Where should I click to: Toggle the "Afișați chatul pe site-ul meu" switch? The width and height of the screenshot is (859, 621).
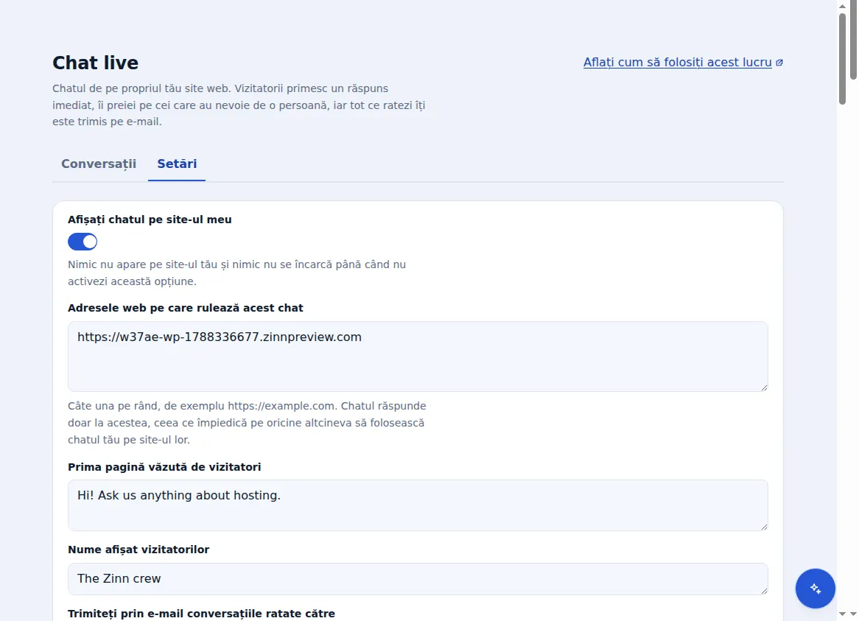[x=83, y=242]
